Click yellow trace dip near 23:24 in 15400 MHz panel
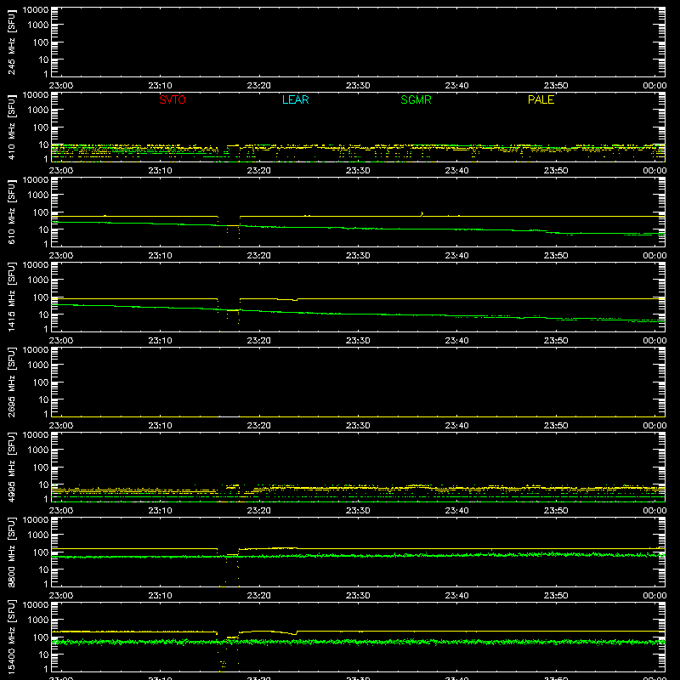680x680 pixels. tap(293, 633)
